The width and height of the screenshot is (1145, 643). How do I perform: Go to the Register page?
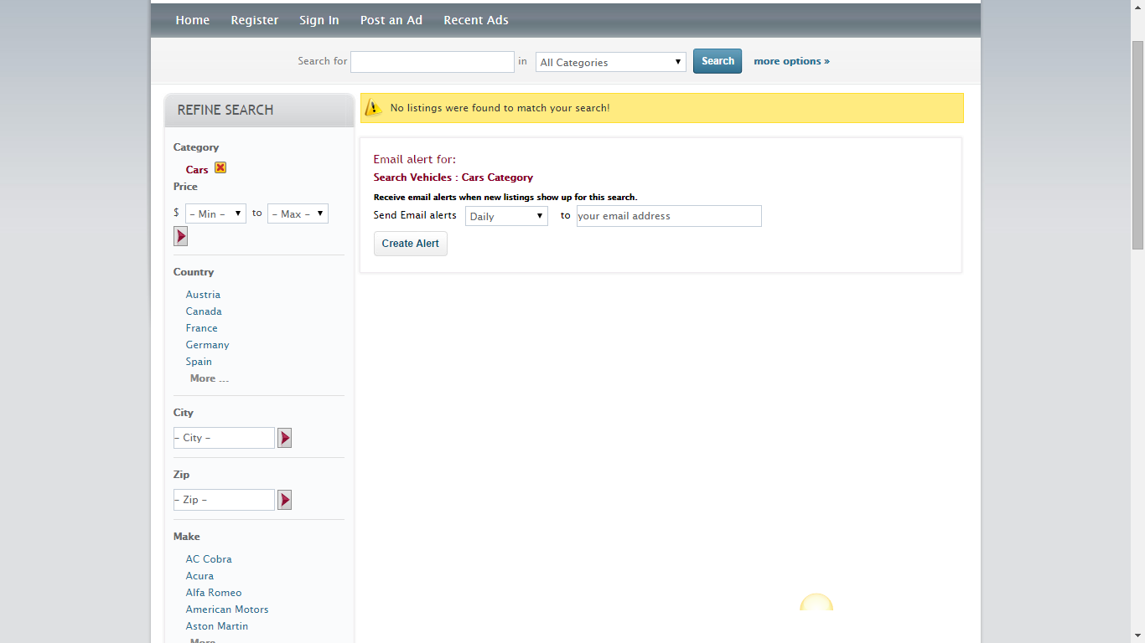(255, 20)
